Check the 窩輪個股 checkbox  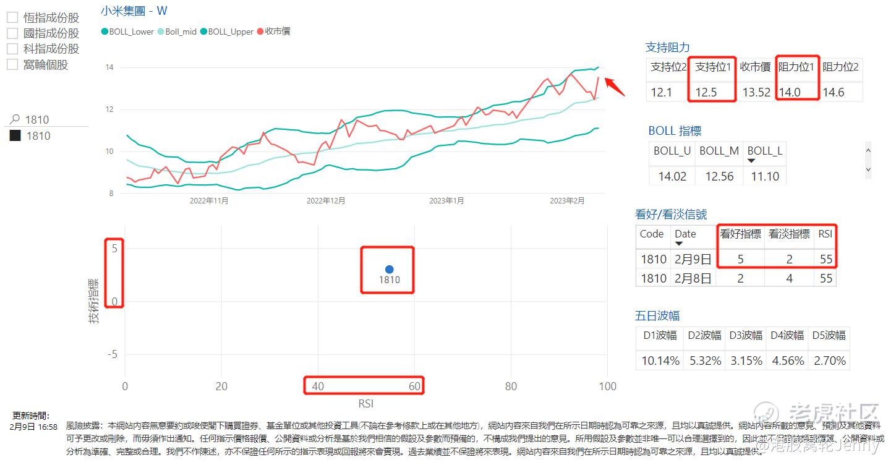coord(11,64)
